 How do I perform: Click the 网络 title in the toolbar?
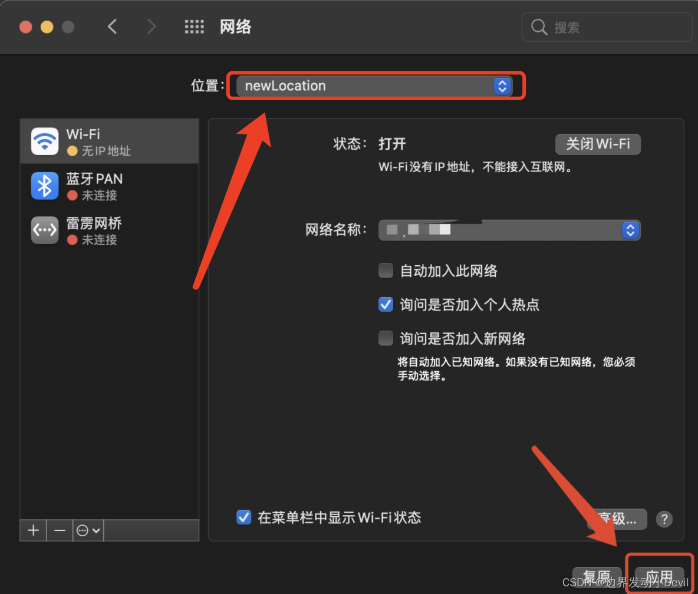tap(235, 27)
